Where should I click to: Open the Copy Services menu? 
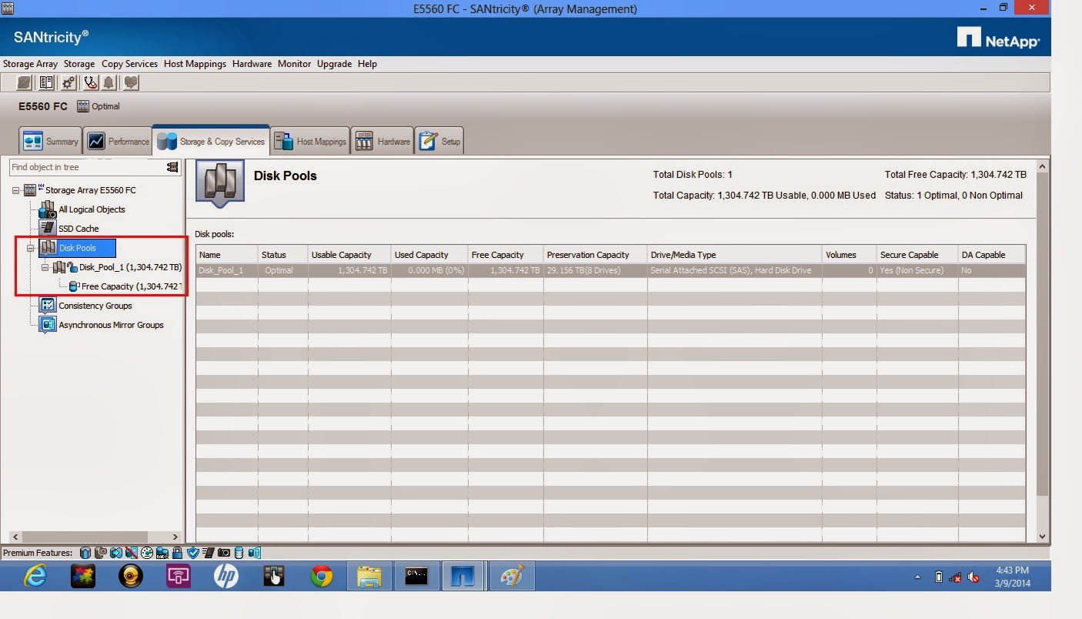click(x=129, y=64)
